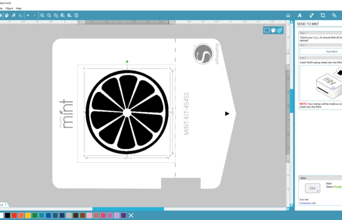Open the Filters link in Step 1
The height and width of the screenshot is (220, 342).
click(316, 38)
